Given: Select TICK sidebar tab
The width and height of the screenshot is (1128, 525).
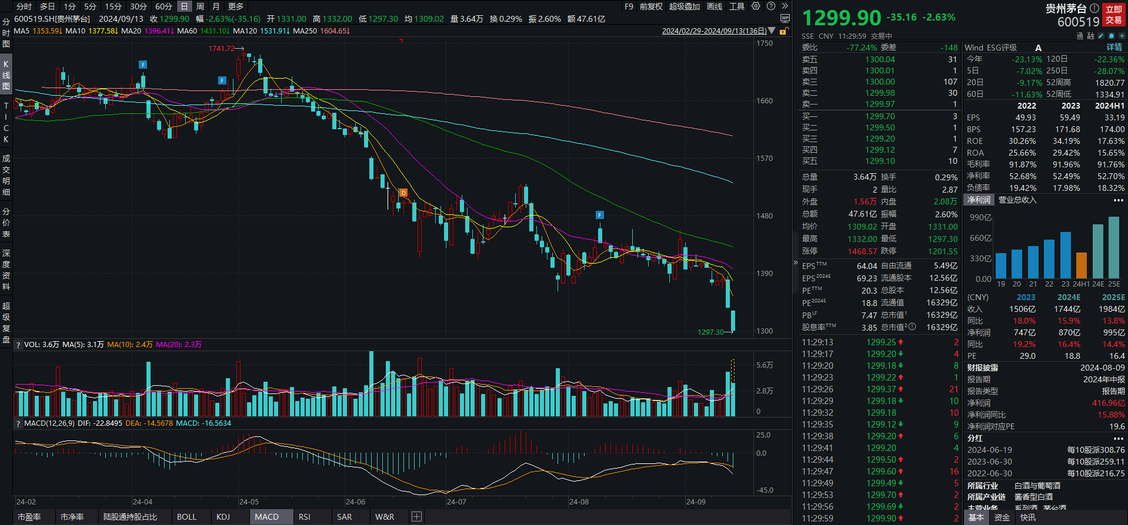Looking at the screenshot, I should 6,122.
